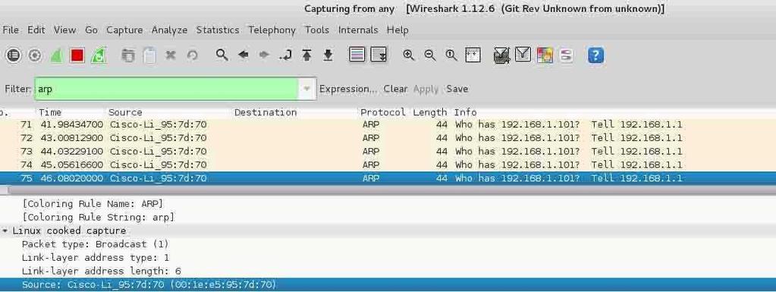The image size is (776, 292).
Task: Open the Analyze menu
Action: (169, 30)
